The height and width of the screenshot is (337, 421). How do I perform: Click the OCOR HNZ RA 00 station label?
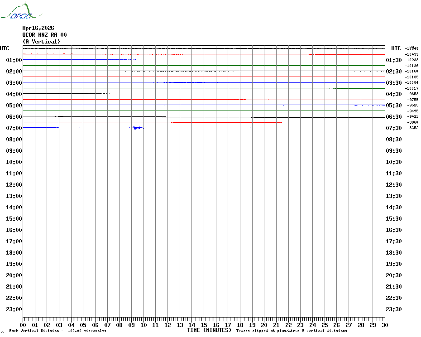44,35
